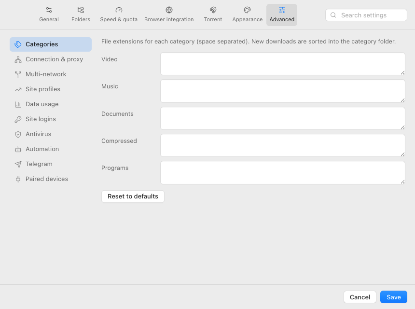Open Connection & proxy section

[51, 59]
